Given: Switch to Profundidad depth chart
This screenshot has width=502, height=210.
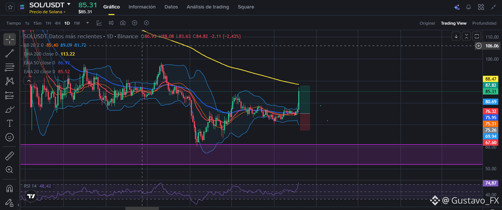Looking at the screenshot, I should point(484,23).
